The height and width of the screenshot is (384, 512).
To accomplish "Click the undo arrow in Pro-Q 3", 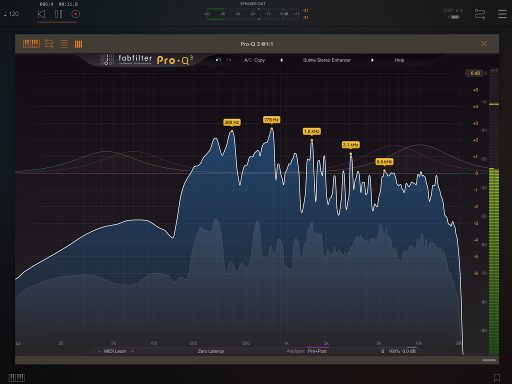I will pyautogui.click(x=218, y=60).
